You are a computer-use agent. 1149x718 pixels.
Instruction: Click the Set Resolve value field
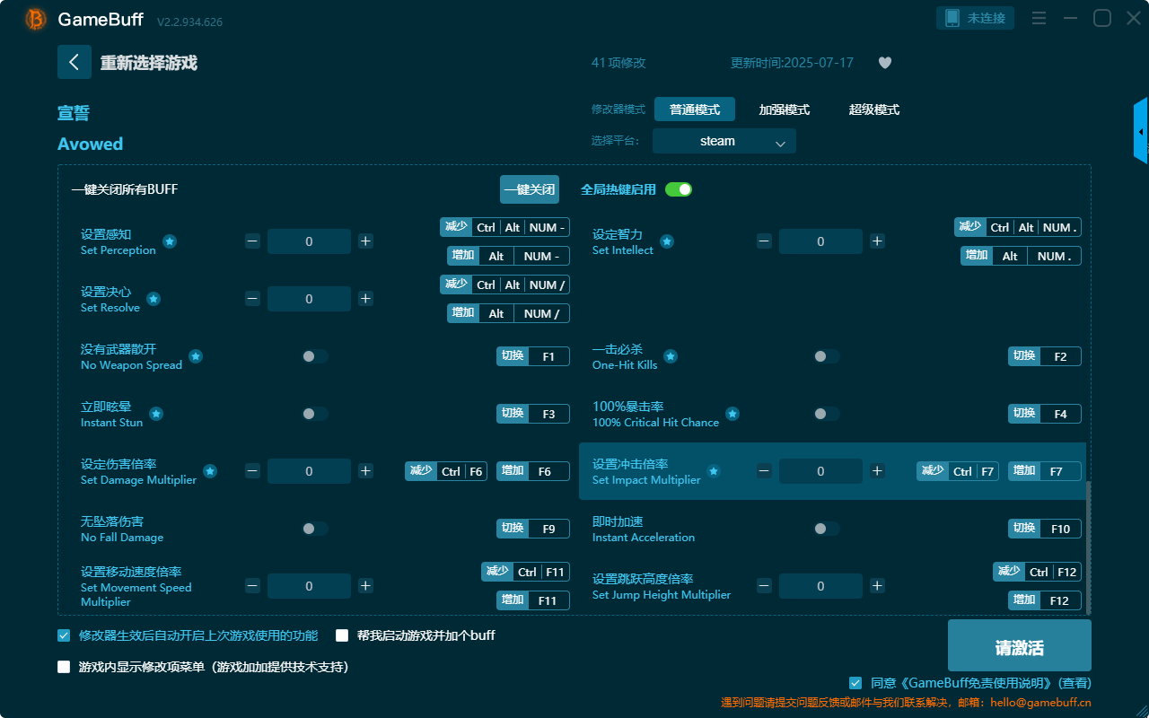pos(309,299)
